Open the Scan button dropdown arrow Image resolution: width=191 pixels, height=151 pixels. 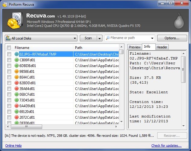click(x=99, y=38)
